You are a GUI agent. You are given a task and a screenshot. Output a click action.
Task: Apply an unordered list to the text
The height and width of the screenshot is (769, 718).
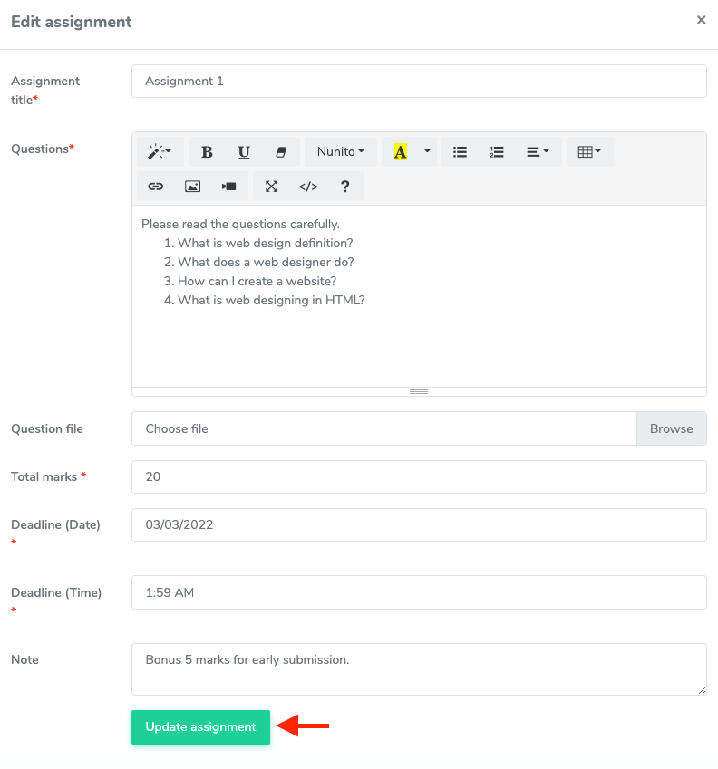[460, 151]
